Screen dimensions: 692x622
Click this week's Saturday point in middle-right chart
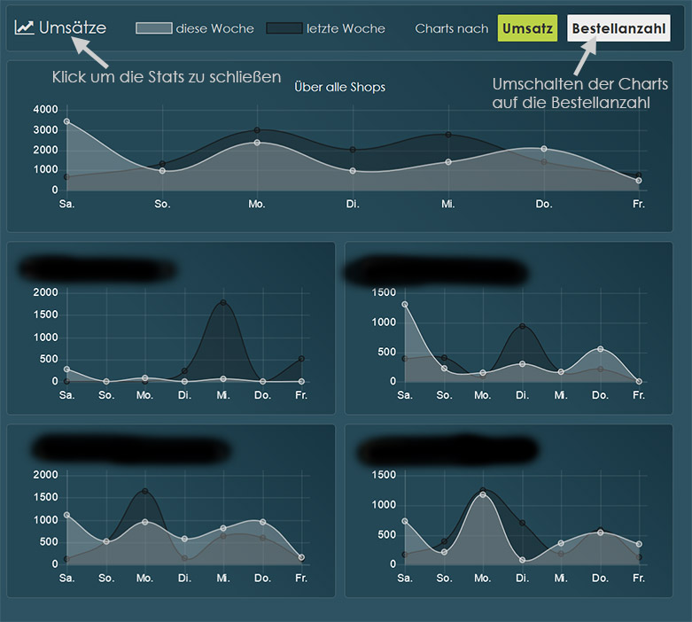point(405,304)
